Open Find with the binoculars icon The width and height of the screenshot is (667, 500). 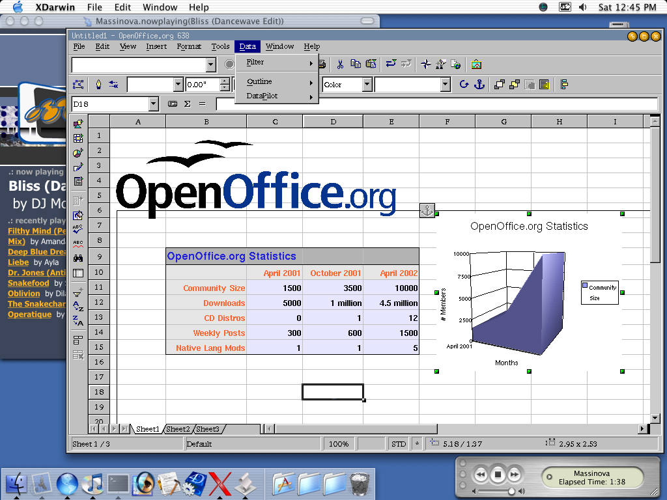click(78, 258)
